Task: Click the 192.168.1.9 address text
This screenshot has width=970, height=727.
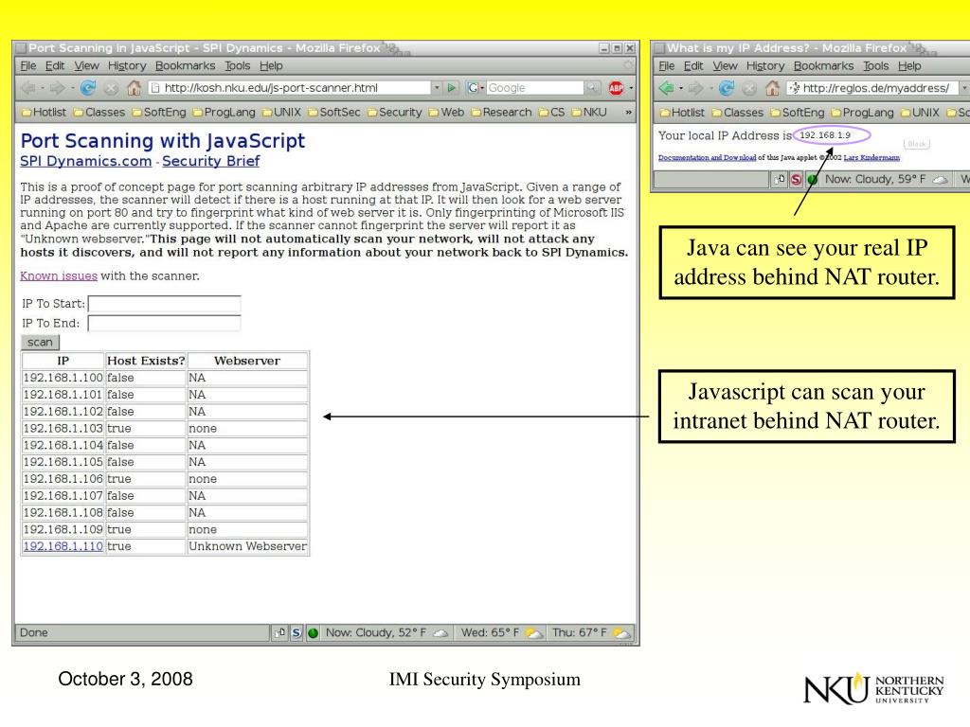Action: coord(825,135)
